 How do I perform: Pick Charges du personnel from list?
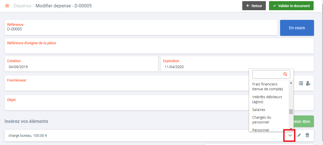[262, 120]
